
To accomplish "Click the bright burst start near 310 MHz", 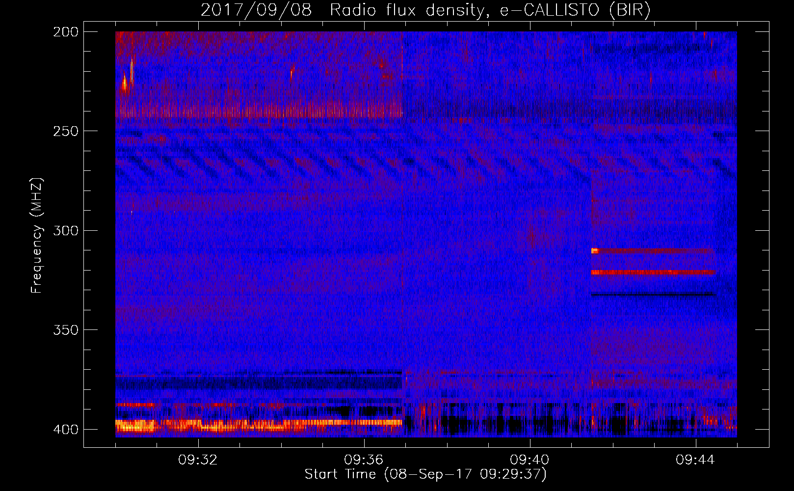I will [x=595, y=251].
